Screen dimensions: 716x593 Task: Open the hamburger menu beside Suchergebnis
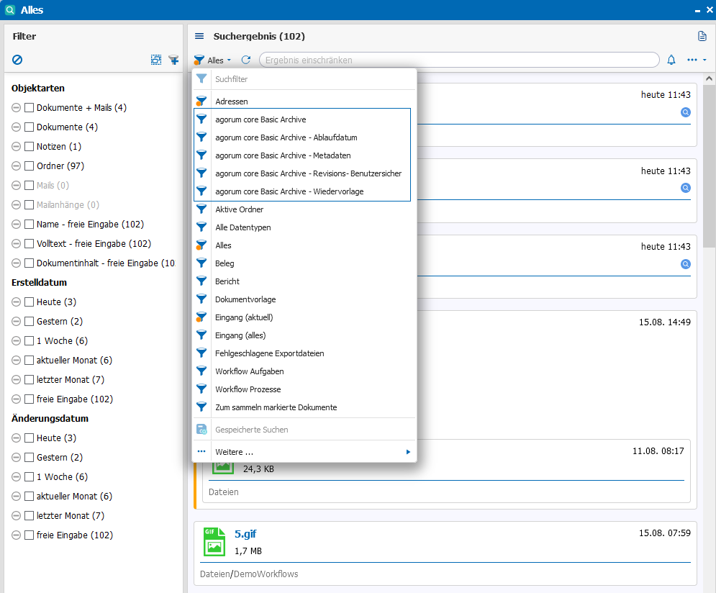click(199, 36)
